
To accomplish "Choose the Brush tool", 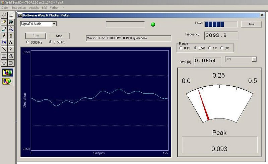I will 11,35.
